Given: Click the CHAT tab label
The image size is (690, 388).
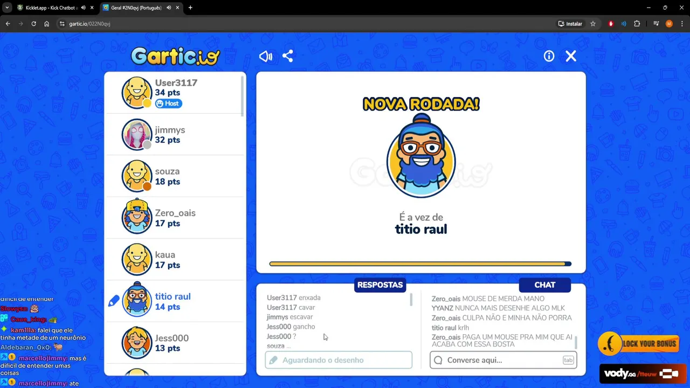Looking at the screenshot, I should (545, 285).
